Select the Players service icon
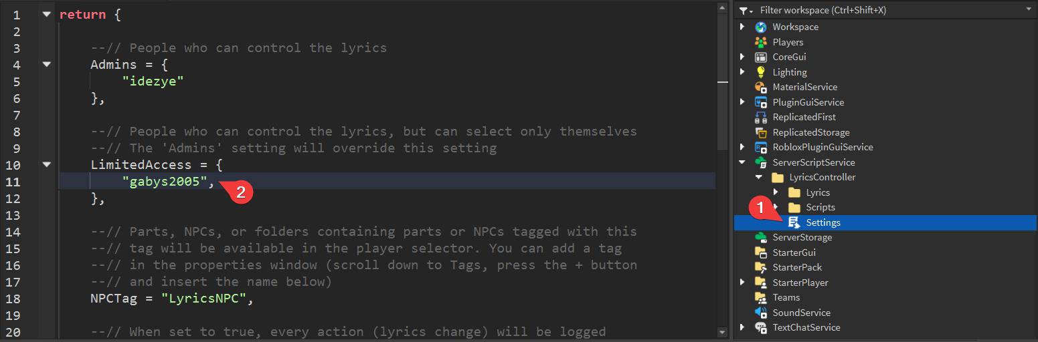This screenshot has width=1038, height=342. (x=760, y=42)
